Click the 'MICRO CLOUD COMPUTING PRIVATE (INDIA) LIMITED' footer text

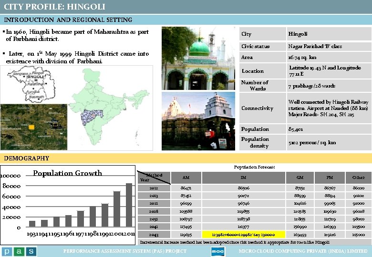click(303, 251)
